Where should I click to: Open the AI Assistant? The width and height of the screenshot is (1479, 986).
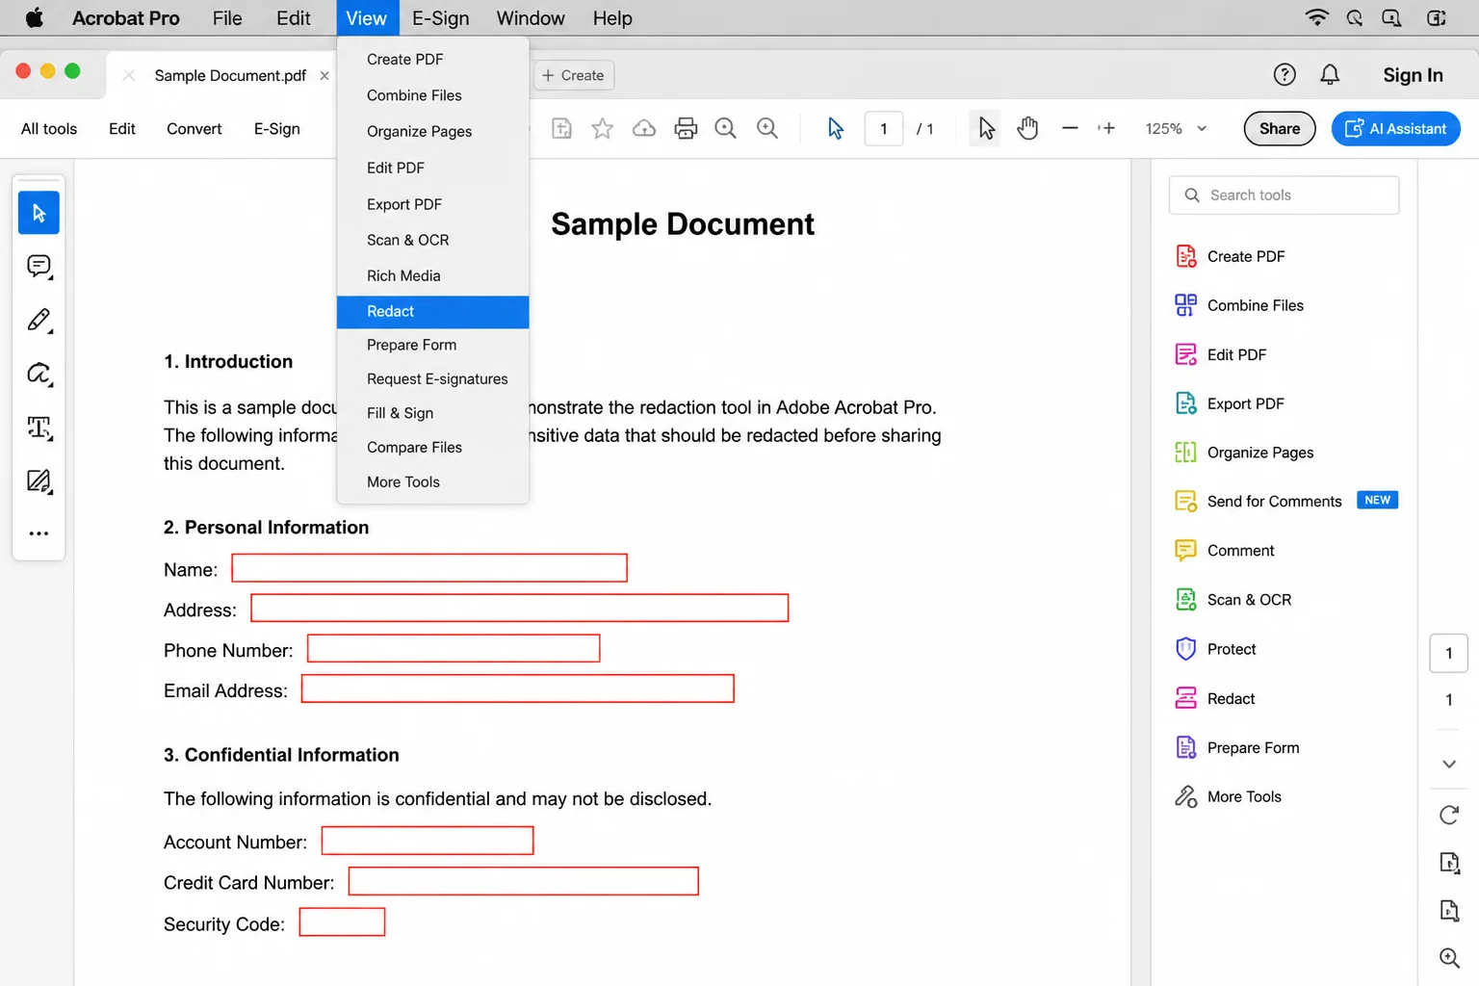pyautogui.click(x=1396, y=128)
